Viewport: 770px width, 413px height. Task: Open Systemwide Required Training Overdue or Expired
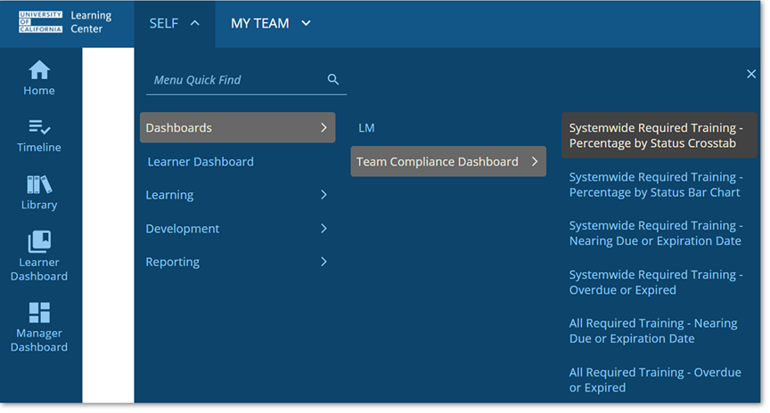656,282
